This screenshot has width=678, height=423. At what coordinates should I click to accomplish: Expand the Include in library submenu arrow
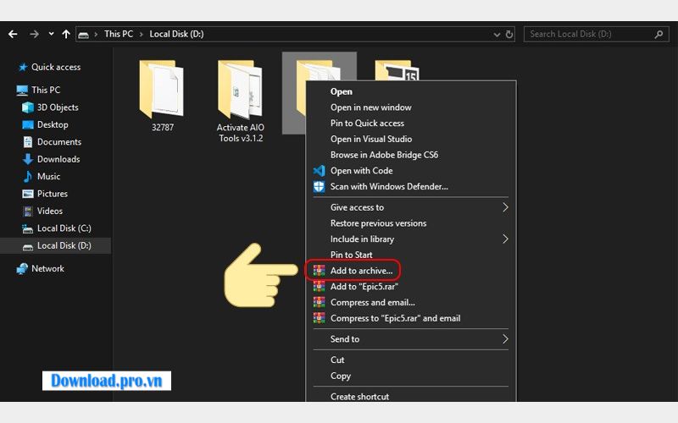tap(505, 239)
